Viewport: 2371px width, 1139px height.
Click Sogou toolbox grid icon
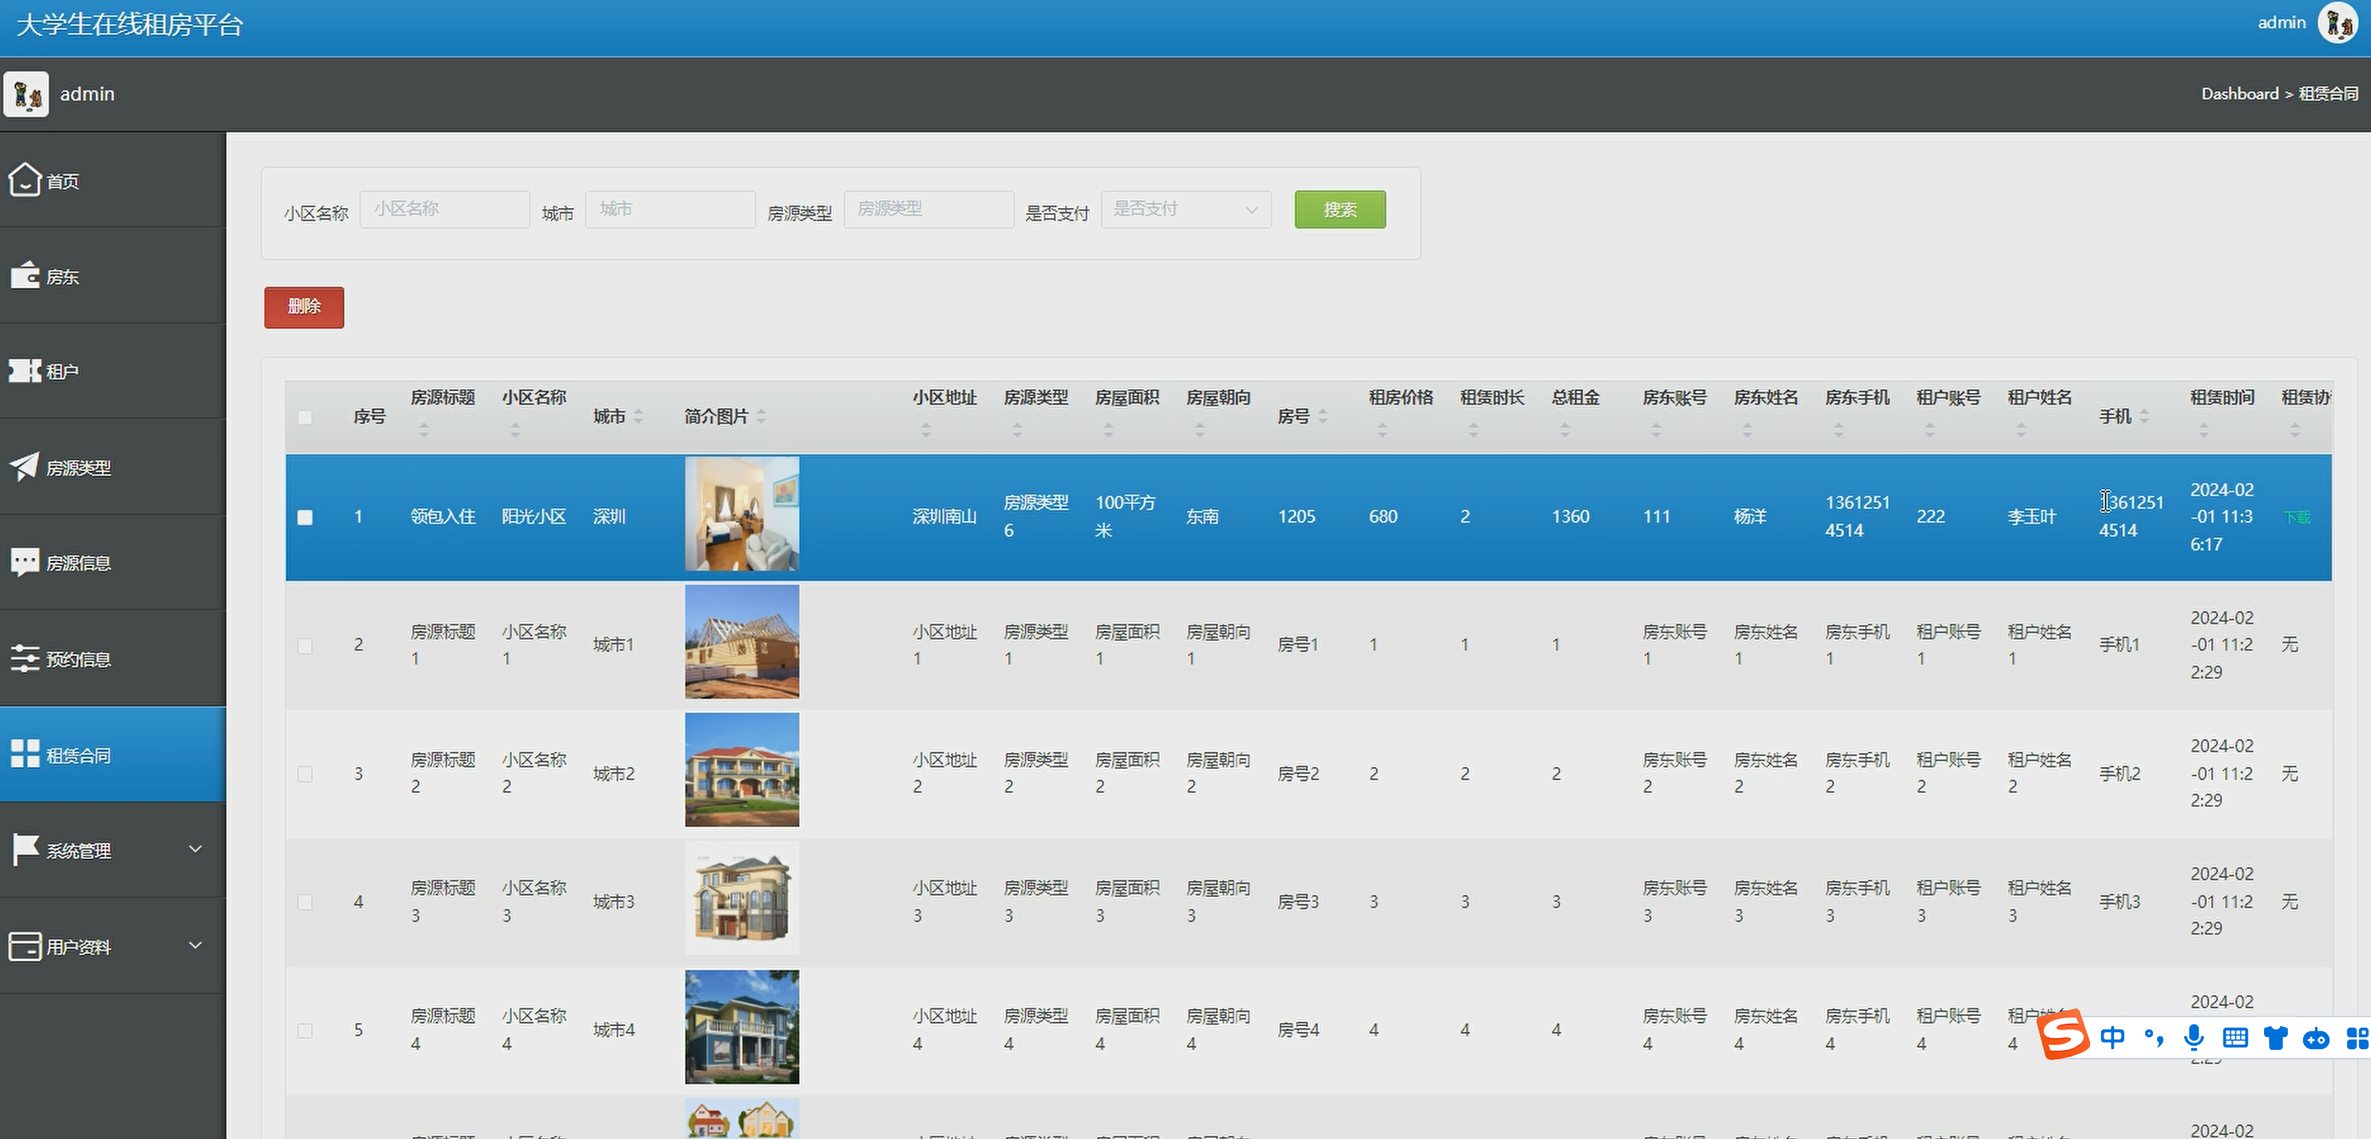[2357, 1039]
